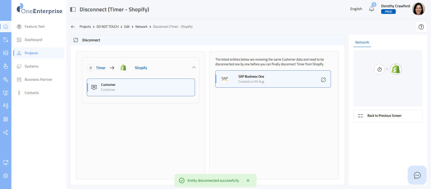Open the notifications bell
Image resolution: width=431 pixels, height=189 pixels.
(x=371, y=9)
